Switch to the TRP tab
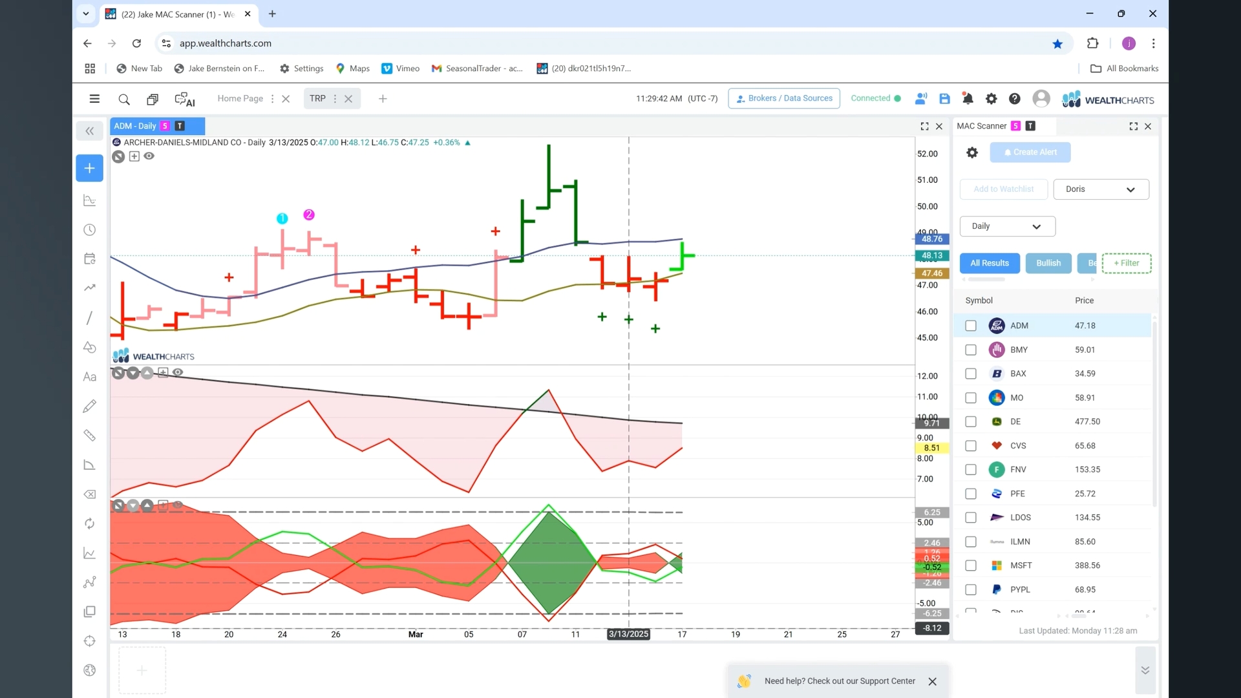The image size is (1241, 698). tap(317, 99)
